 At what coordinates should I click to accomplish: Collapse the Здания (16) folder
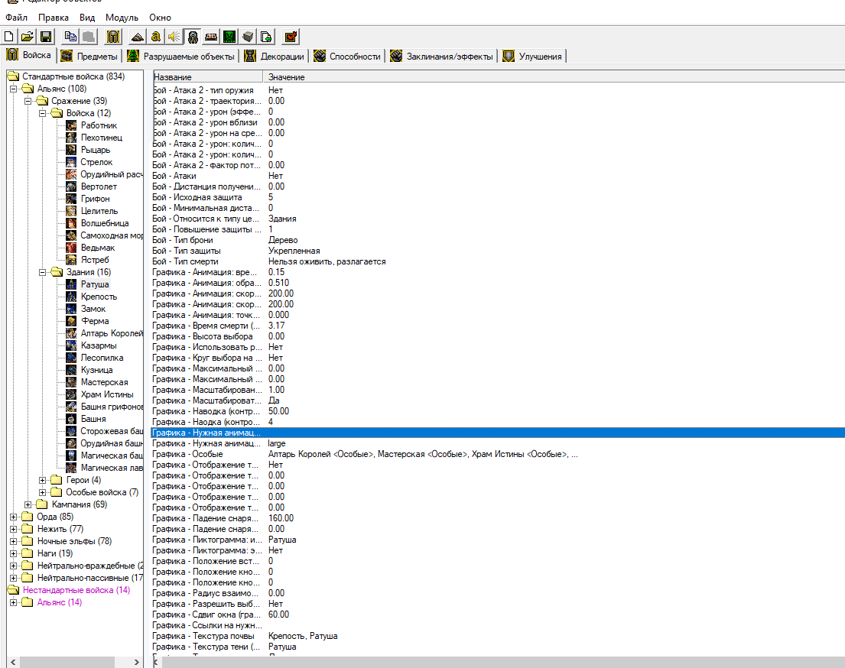tap(43, 273)
